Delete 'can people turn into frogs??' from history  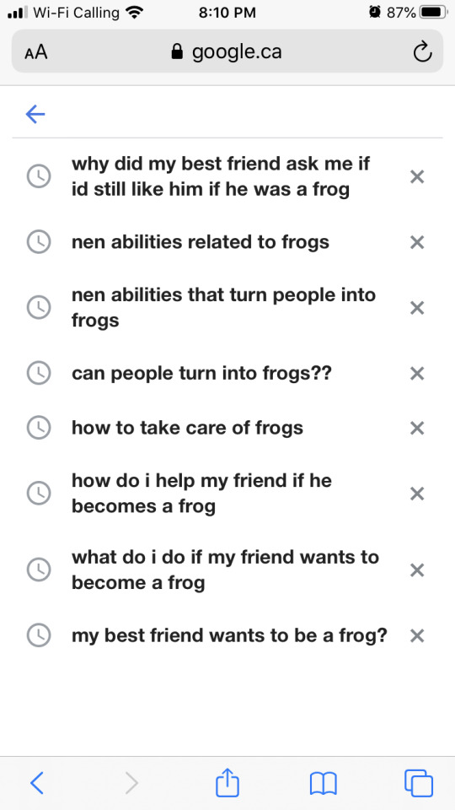pos(417,373)
